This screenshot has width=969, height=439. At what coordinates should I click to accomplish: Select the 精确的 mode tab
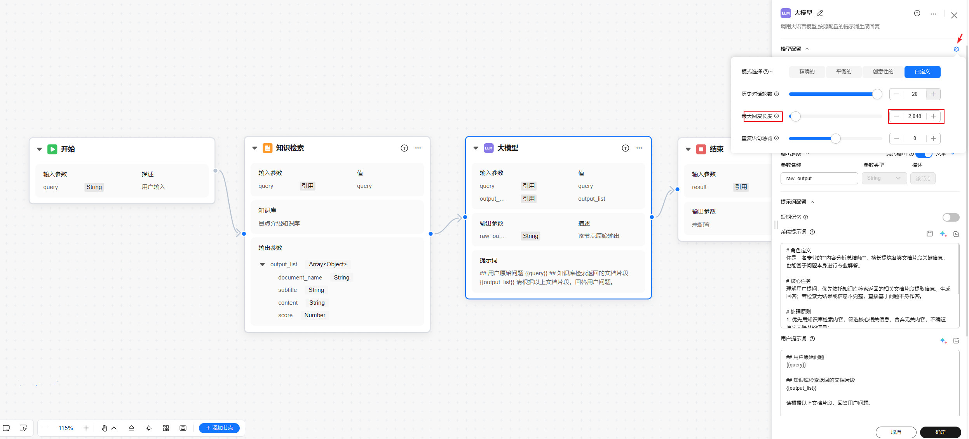(807, 72)
